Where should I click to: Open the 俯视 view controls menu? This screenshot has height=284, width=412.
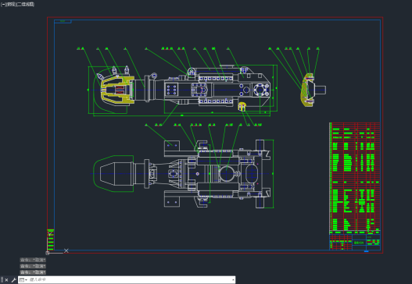pos(11,5)
